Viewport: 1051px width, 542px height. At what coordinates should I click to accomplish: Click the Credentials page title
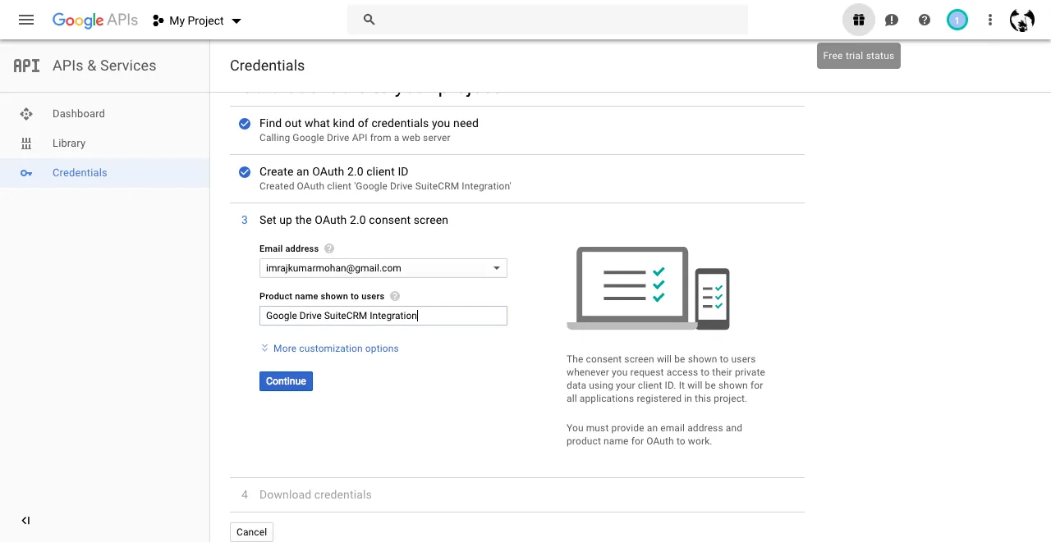(x=267, y=66)
